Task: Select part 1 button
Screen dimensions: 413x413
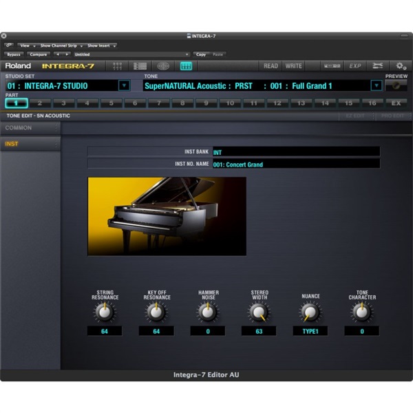Action: coord(17,103)
